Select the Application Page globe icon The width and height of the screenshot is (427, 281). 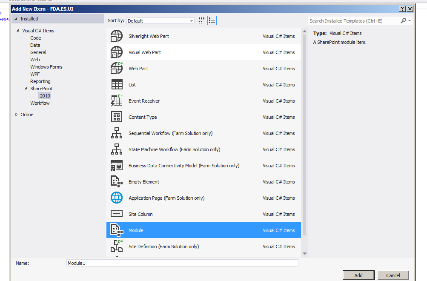pos(116,198)
